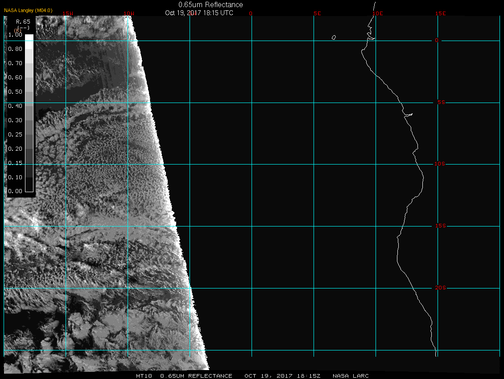Click the black 0.00 color bar segment
This screenshot has height=379, width=504.
[29, 188]
